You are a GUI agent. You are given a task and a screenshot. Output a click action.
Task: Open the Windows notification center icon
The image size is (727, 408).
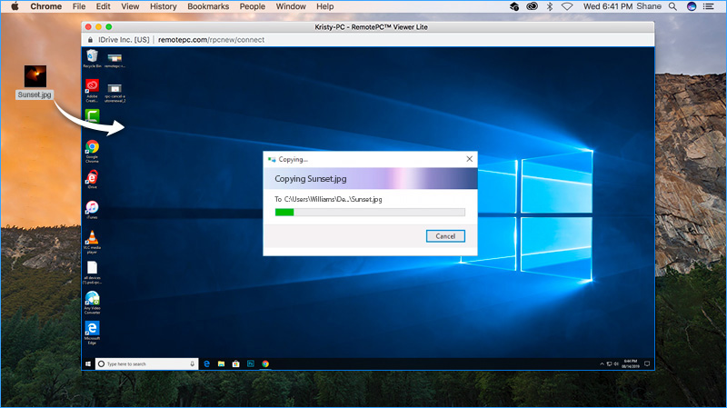[648, 363]
